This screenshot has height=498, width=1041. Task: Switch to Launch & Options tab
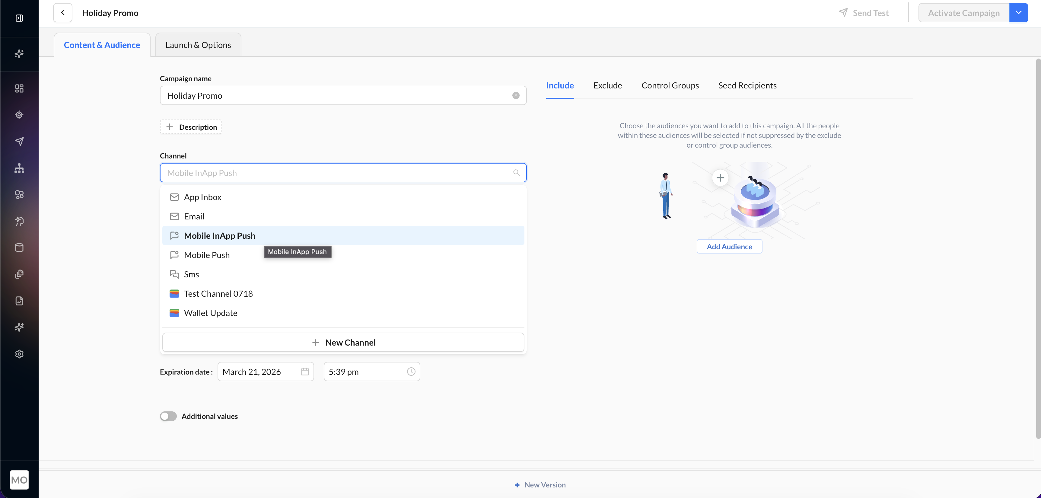198,45
